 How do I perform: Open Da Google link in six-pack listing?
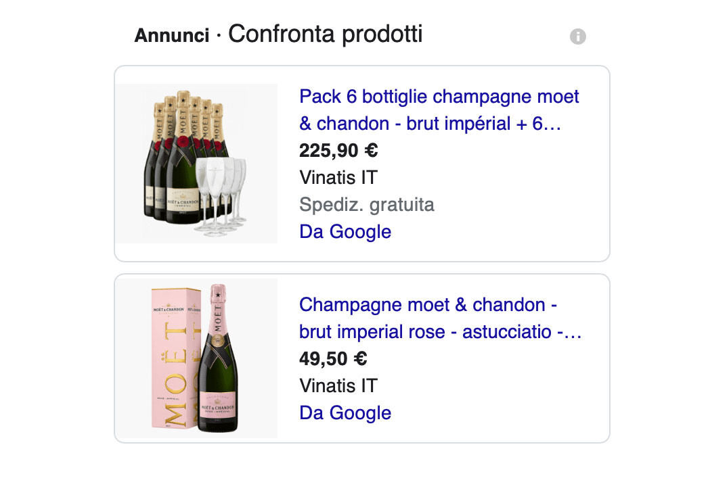[345, 232]
